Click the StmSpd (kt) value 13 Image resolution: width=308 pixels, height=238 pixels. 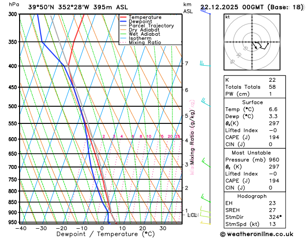[x=272, y=224]
